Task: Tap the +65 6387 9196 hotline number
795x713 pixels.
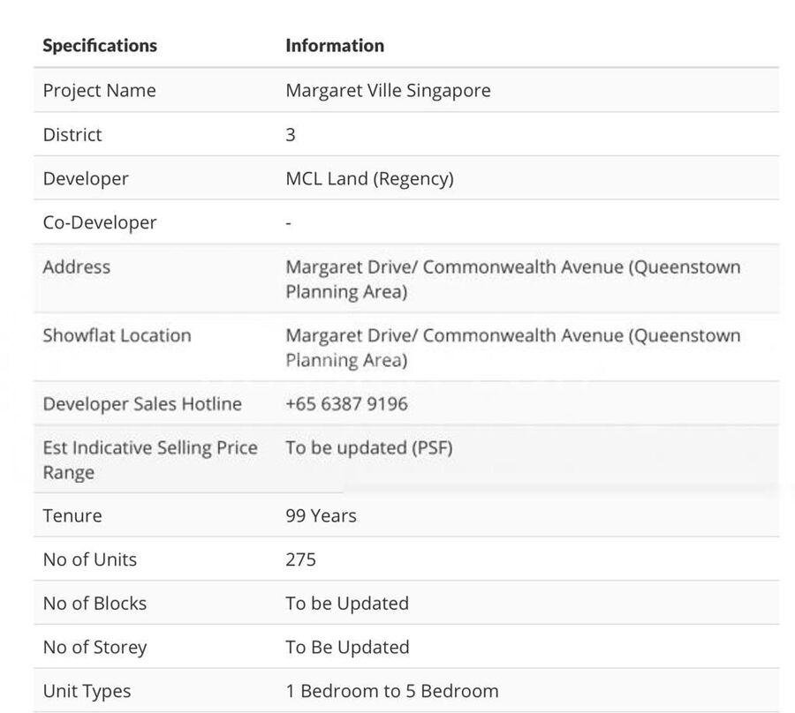Action: click(x=346, y=404)
